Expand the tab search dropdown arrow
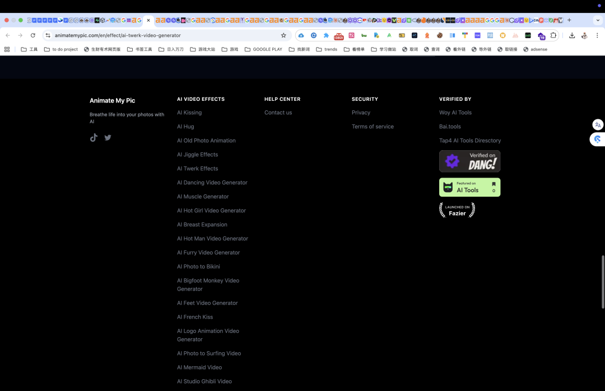Screen dimensions: 605x391 point(598,20)
